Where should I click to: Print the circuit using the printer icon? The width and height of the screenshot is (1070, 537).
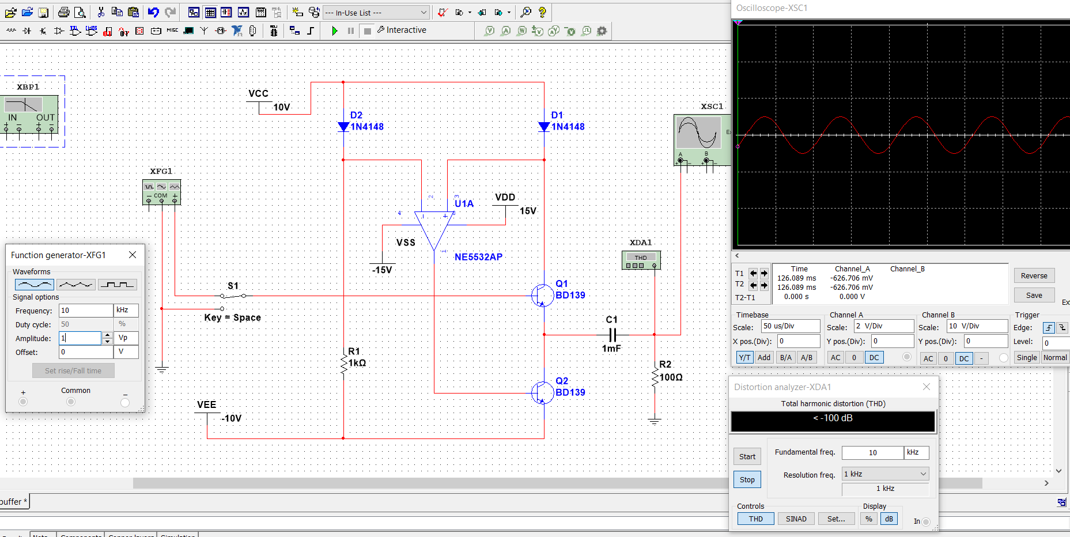coord(64,12)
